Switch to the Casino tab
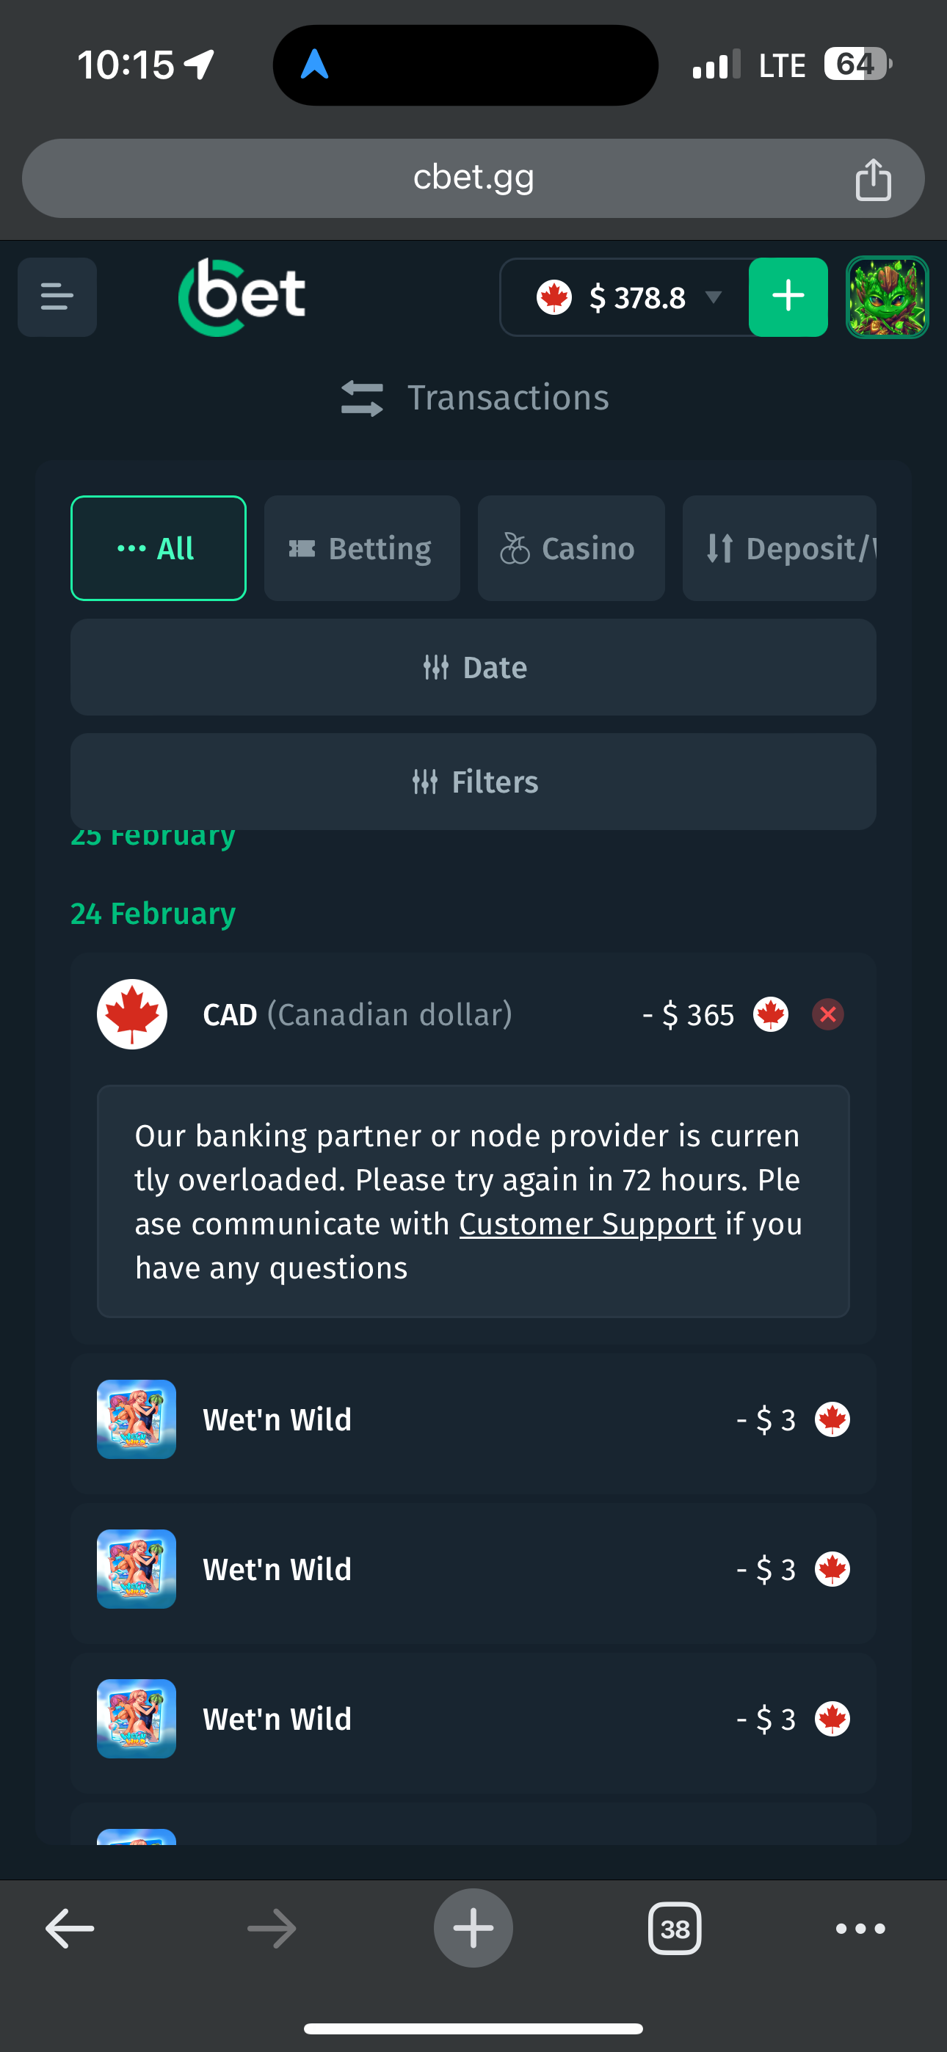This screenshot has width=947, height=2052. click(570, 548)
